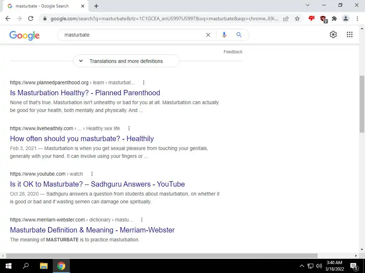
Task: Open File Explorer from the taskbar
Action: [43, 266]
